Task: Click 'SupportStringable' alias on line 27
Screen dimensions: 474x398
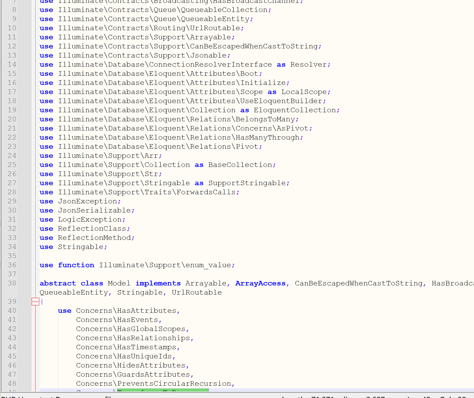Action: coord(247,183)
